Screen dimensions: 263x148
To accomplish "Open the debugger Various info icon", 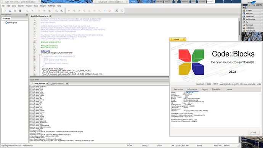I will tap(122, 11).
